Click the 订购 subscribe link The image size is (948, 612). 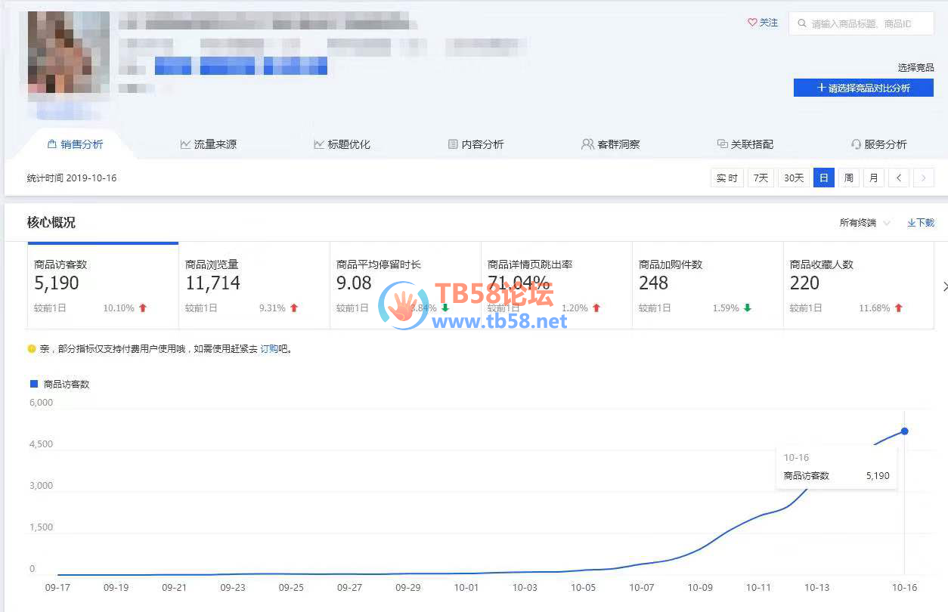(269, 349)
